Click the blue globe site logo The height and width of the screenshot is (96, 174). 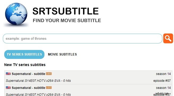[16, 14]
